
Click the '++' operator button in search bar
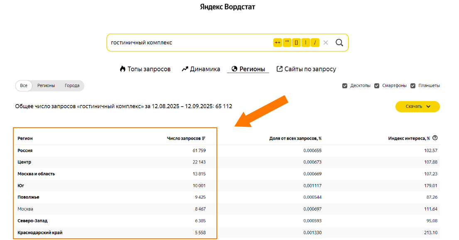click(277, 43)
